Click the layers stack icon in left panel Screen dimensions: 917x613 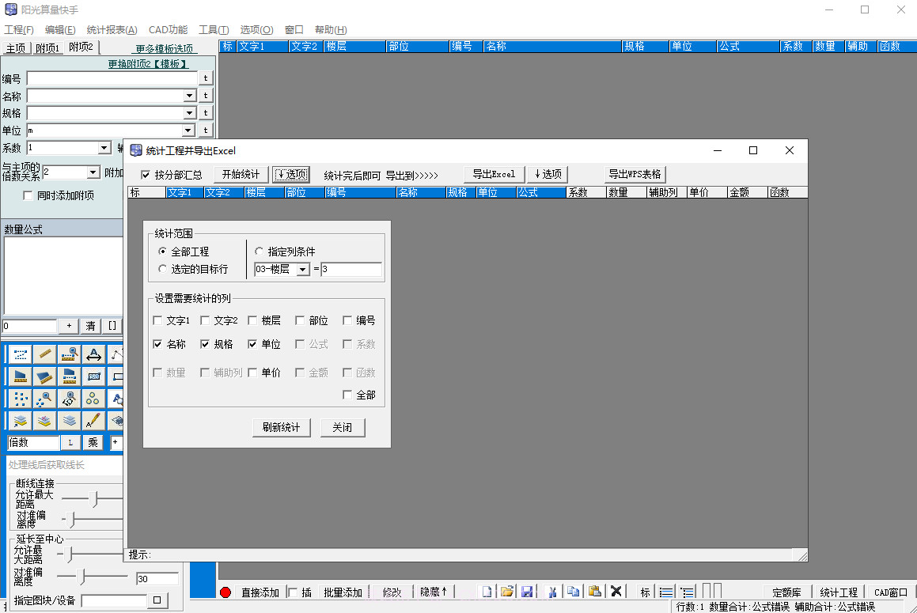click(70, 419)
